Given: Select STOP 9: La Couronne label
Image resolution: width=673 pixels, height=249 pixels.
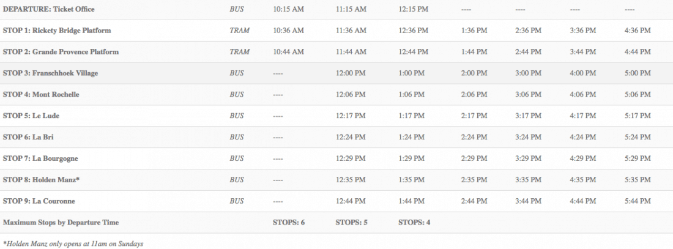Looking at the screenshot, I should [x=40, y=201].
